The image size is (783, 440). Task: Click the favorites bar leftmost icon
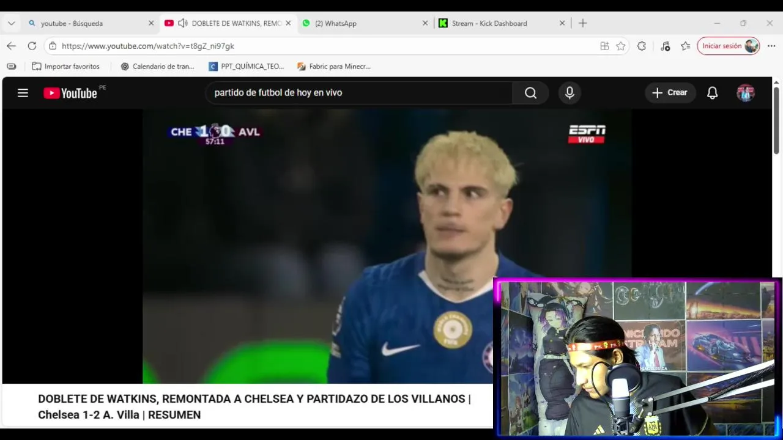coord(11,66)
